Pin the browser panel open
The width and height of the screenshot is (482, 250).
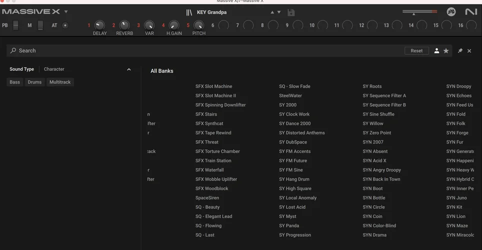click(460, 51)
